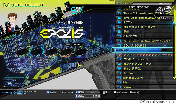Select song 果たせぬ約束 ft. 小林マナ

pos(144,27)
